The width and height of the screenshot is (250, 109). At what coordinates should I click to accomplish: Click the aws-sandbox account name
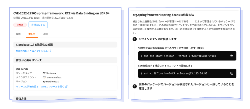point(54,77)
